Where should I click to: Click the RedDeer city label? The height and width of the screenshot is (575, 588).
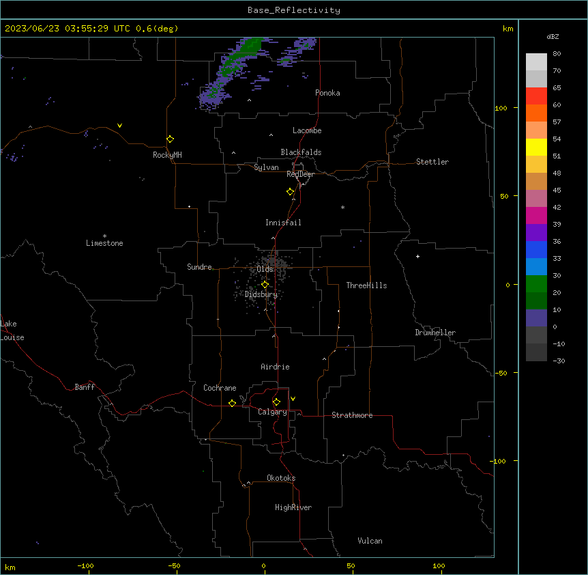coord(300,174)
